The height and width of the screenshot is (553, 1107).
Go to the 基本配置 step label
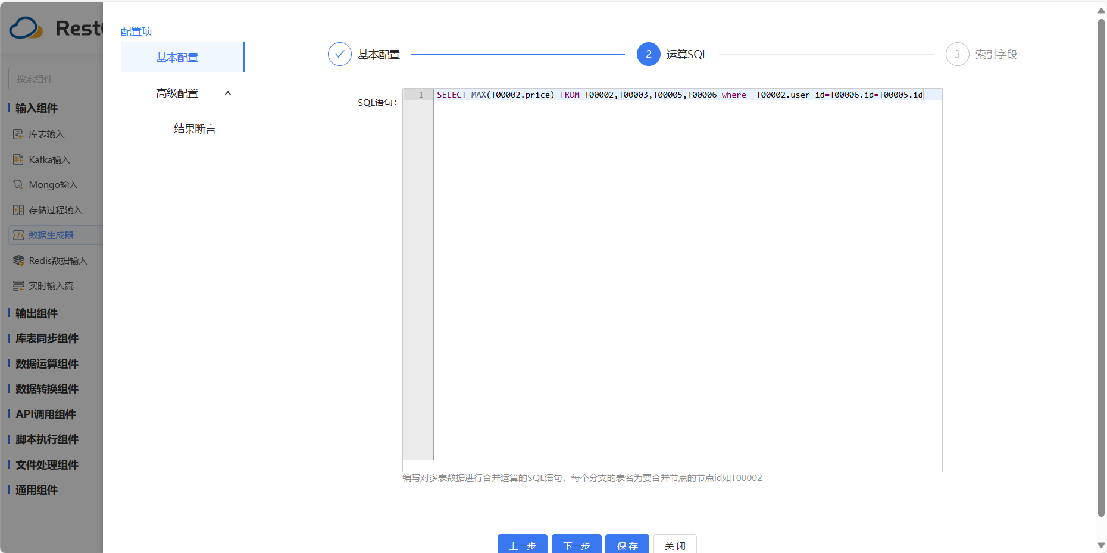[x=379, y=55]
